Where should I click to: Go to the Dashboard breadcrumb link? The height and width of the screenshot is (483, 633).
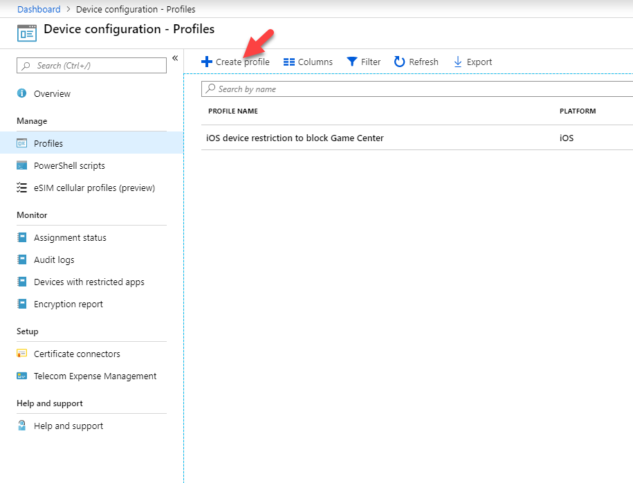39,9
